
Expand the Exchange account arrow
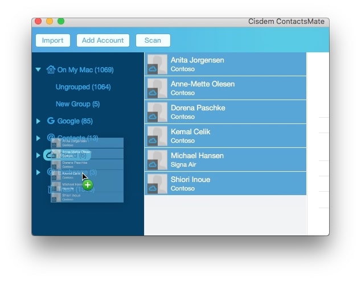[38, 172]
